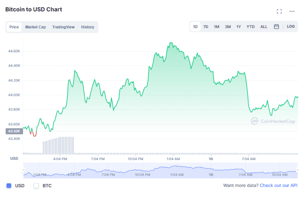Open the three-dot more options menu
Viewport: 308px width, 197px height.
(x=292, y=11)
